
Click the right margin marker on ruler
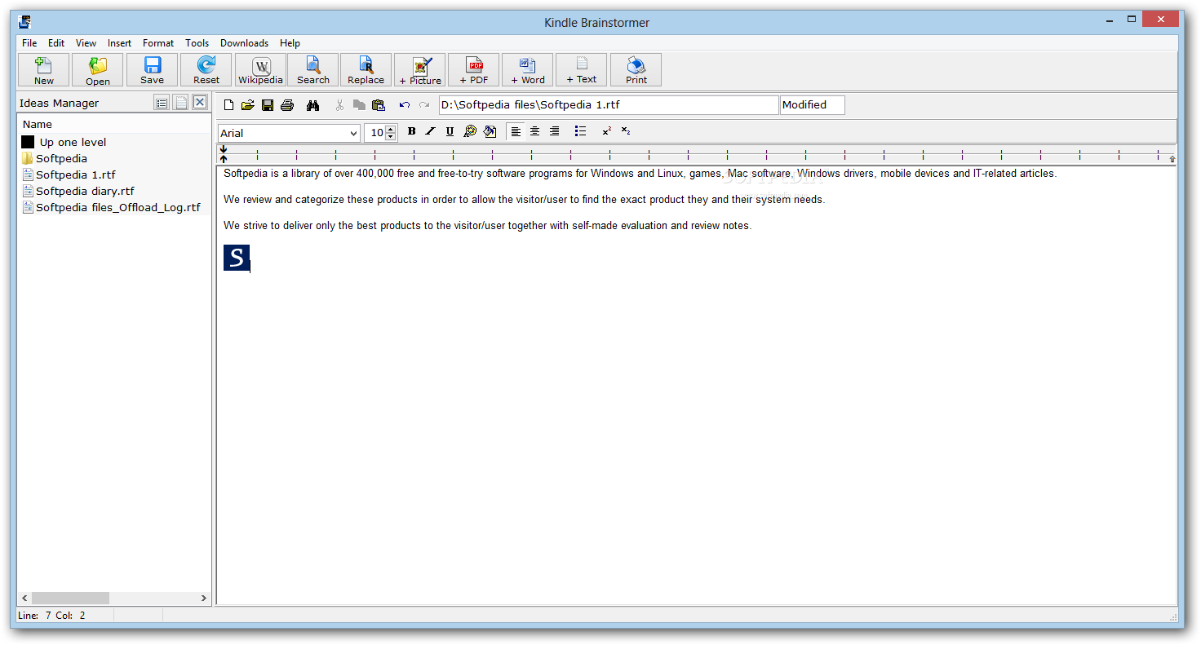pyautogui.click(x=1172, y=158)
